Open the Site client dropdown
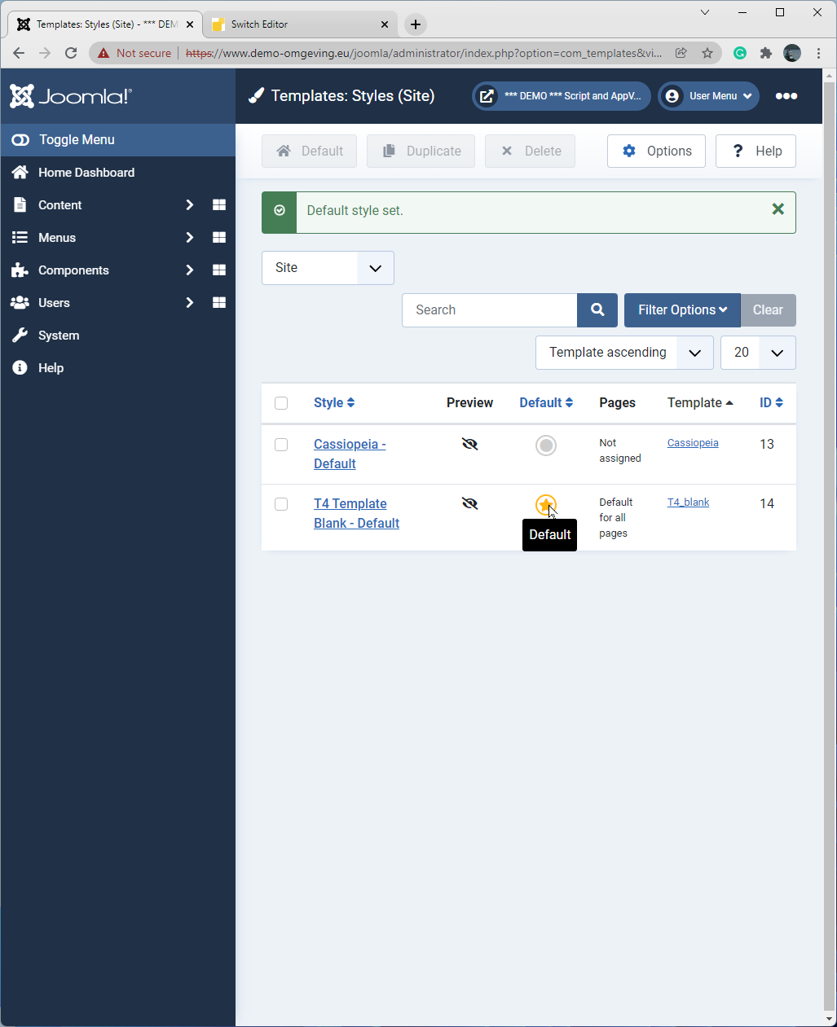837x1027 pixels. 328,268
